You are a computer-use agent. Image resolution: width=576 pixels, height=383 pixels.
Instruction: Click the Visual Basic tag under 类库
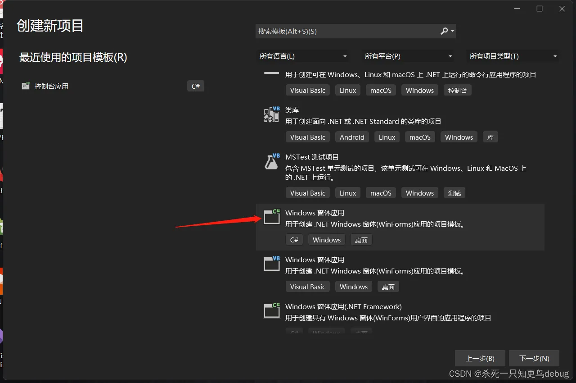308,137
